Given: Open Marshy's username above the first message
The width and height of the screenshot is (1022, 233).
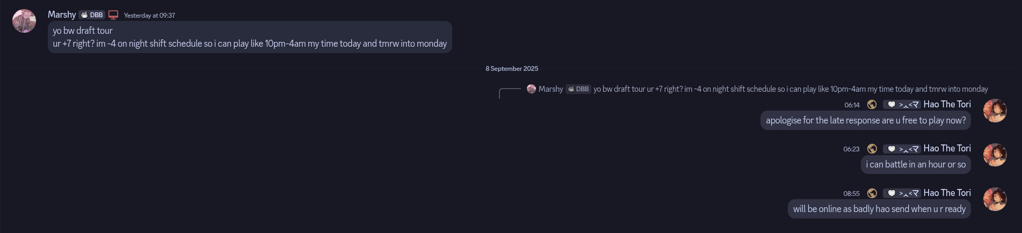Looking at the screenshot, I should (x=62, y=14).
